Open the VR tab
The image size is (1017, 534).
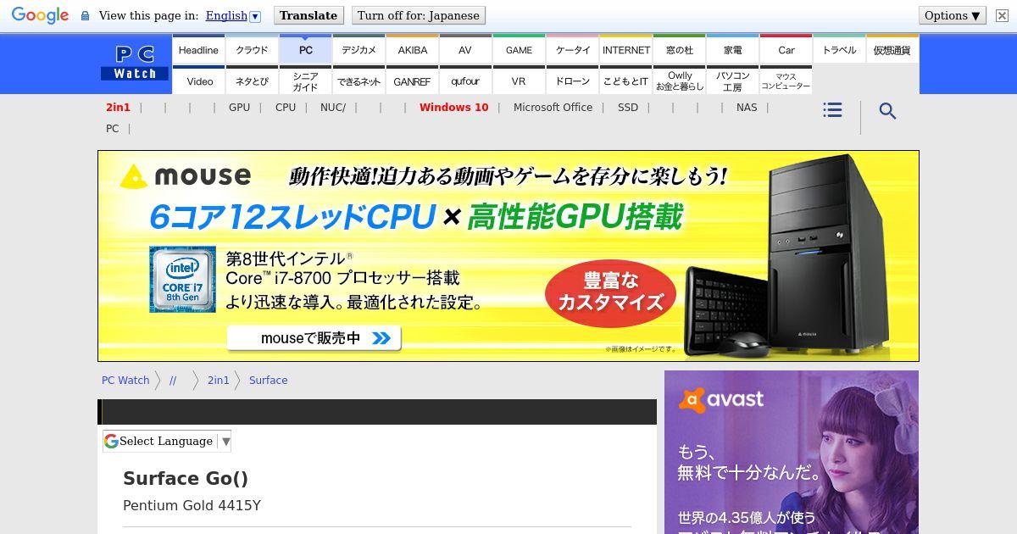519,81
